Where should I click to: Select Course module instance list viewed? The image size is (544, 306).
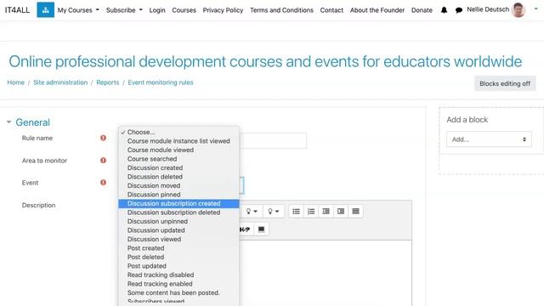[x=178, y=141]
